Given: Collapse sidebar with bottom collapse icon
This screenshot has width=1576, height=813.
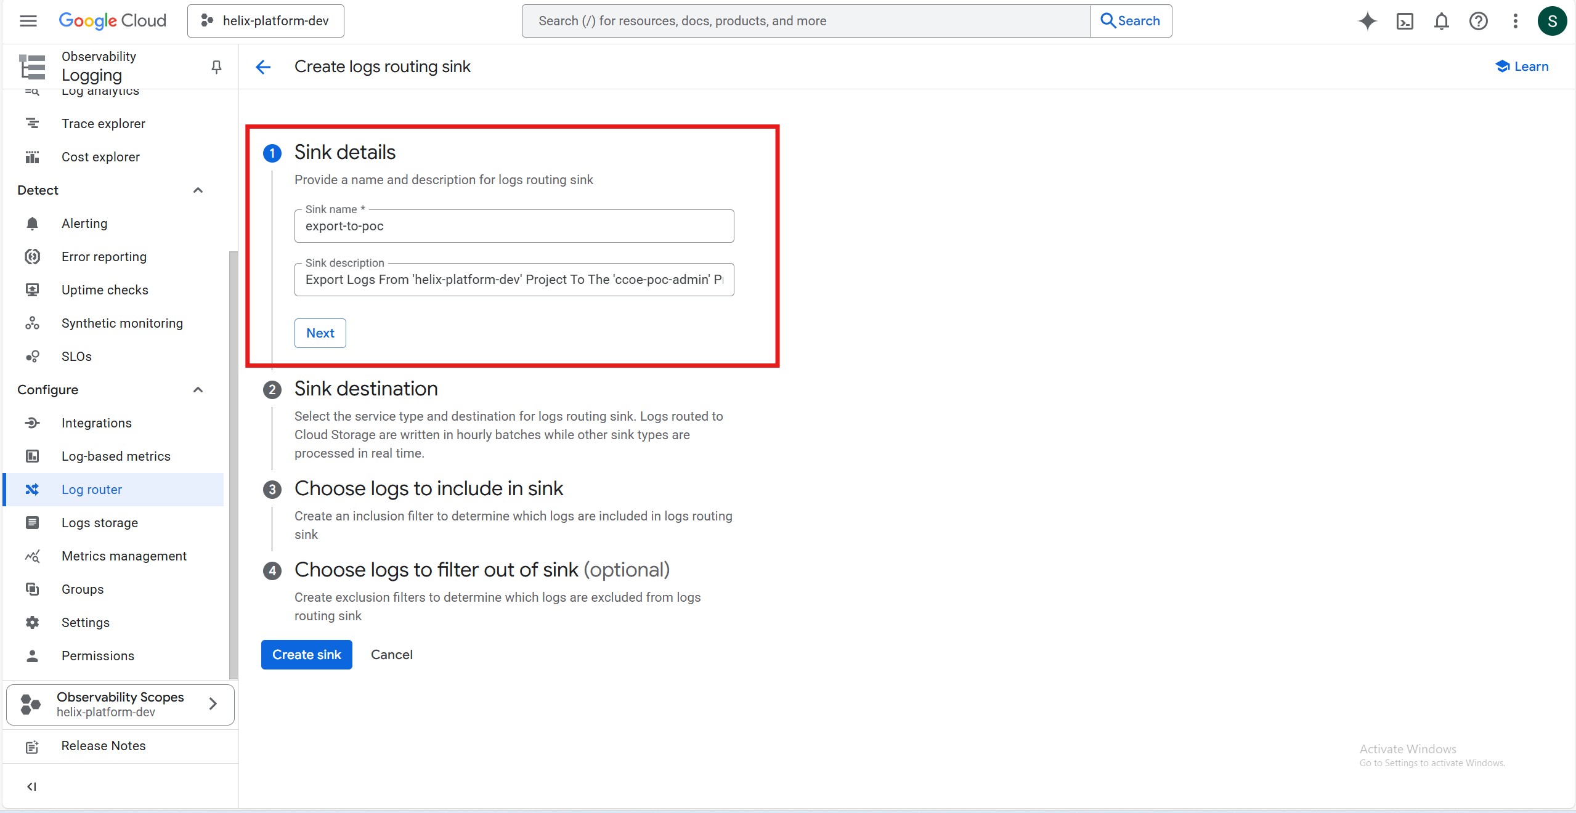Looking at the screenshot, I should point(32,787).
